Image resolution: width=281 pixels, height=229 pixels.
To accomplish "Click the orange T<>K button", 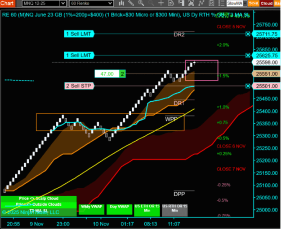I will pyautogui.click(x=254, y=4).
